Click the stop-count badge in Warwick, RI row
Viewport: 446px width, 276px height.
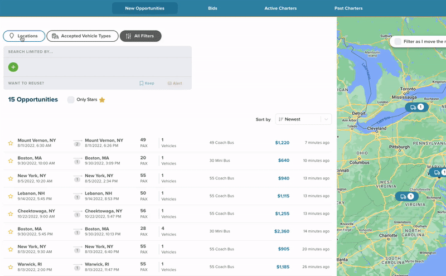pyautogui.click(x=77, y=268)
